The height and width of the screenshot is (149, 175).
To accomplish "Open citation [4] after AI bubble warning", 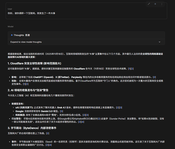I will tap(83, 122).
